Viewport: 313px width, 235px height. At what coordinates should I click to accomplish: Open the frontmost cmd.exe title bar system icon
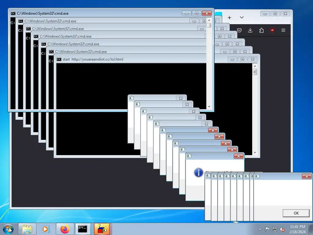point(13,13)
